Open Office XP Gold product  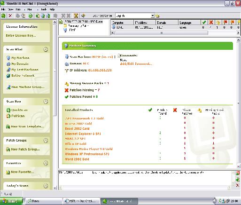(76, 144)
